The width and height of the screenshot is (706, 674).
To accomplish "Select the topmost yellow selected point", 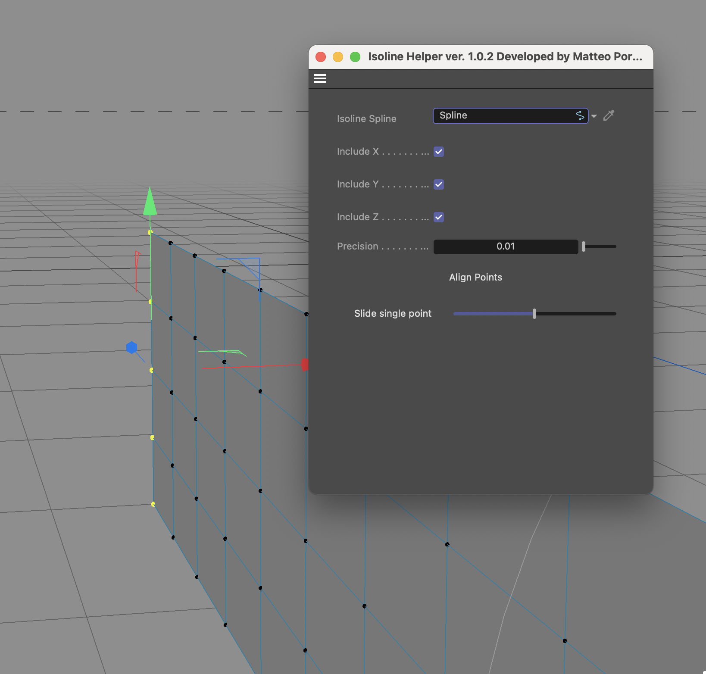I will pyautogui.click(x=150, y=232).
